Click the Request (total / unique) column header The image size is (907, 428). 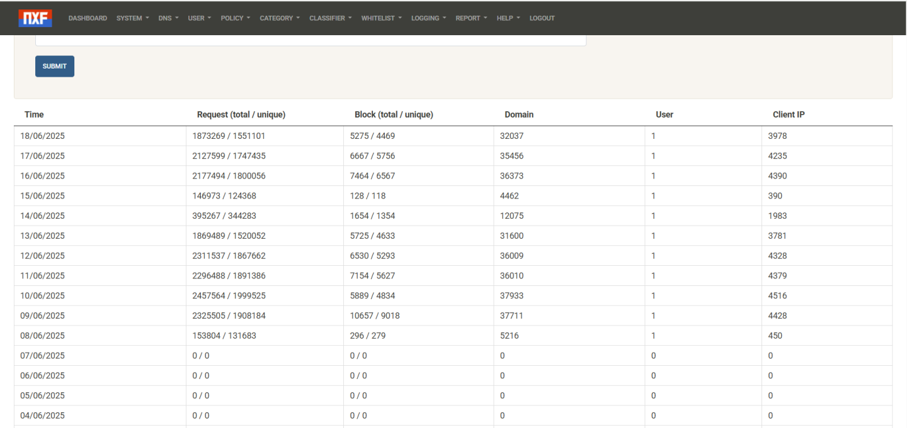click(241, 114)
